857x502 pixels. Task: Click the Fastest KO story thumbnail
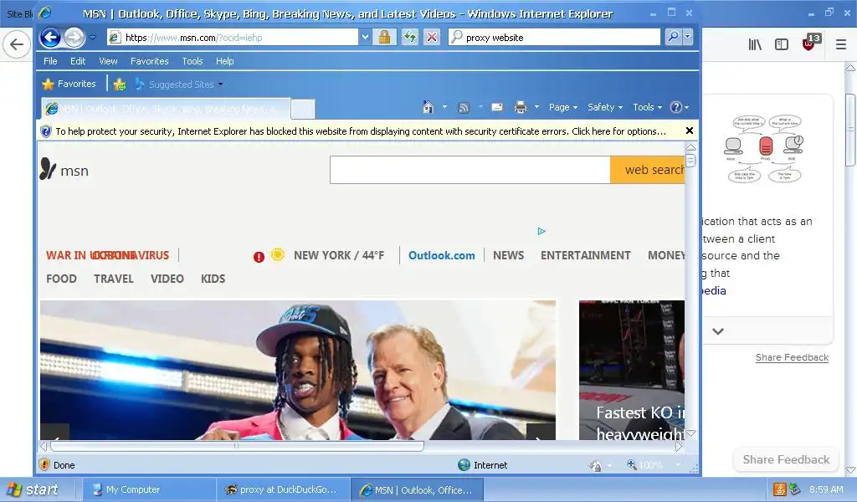pyautogui.click(x=632, y=370)
